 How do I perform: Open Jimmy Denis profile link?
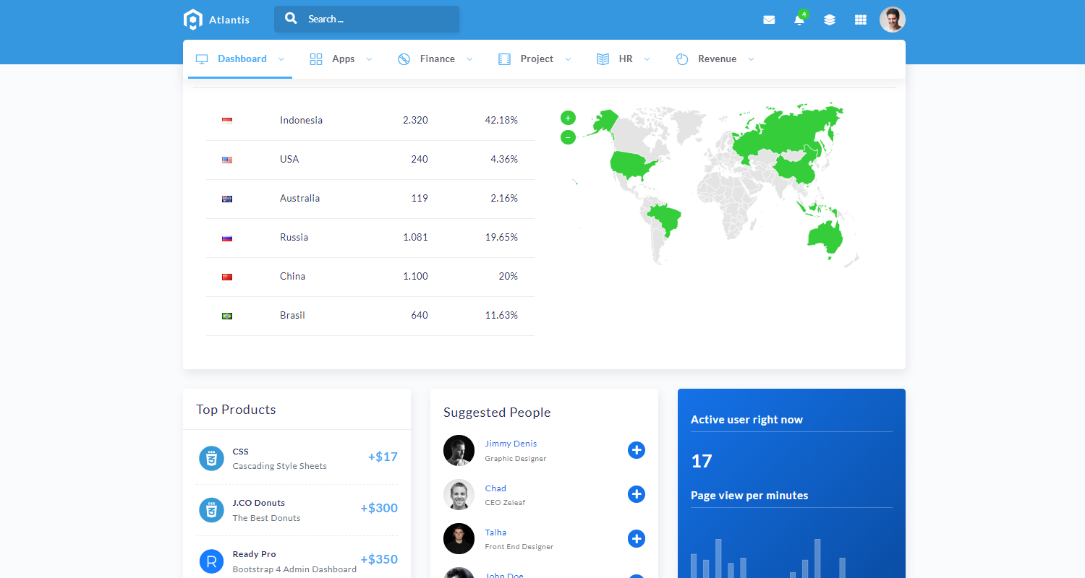(x=511, y=444)
